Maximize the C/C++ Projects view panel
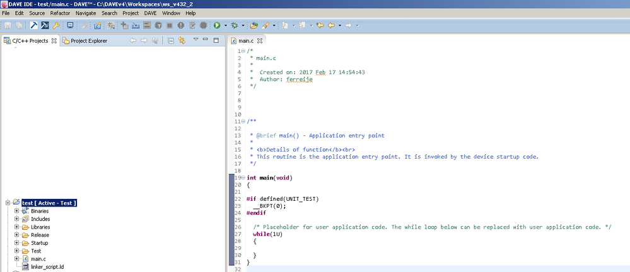The image size is (630, 272). [x=216, y=40]
